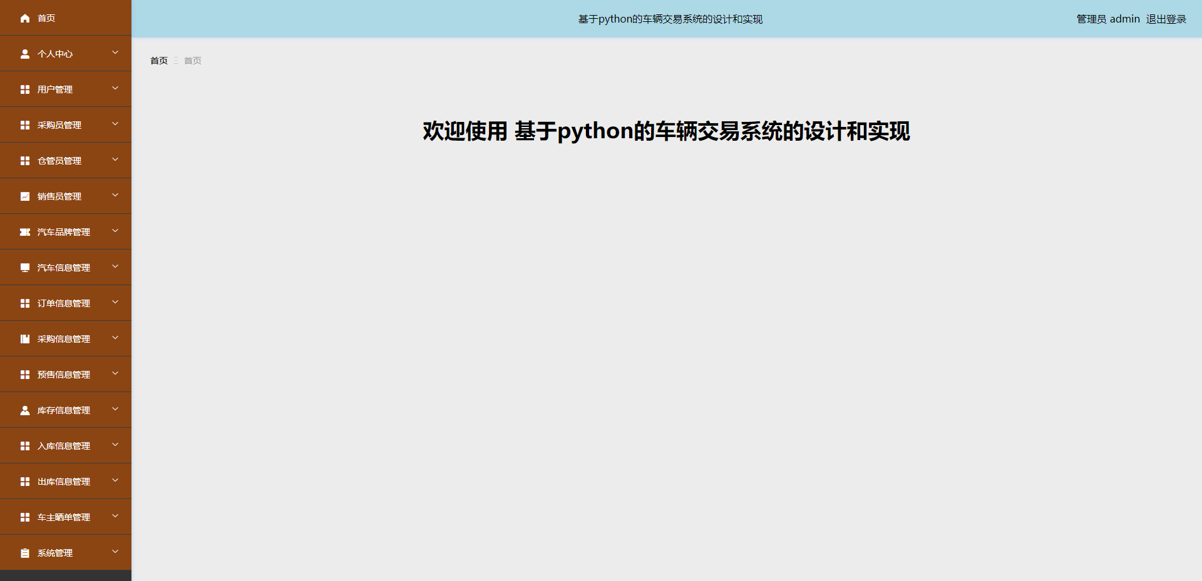The width and height of the screenshot is (1202, 581).
Task: Click the first 首页 breadcrumb link
Action: click(159, 61)
